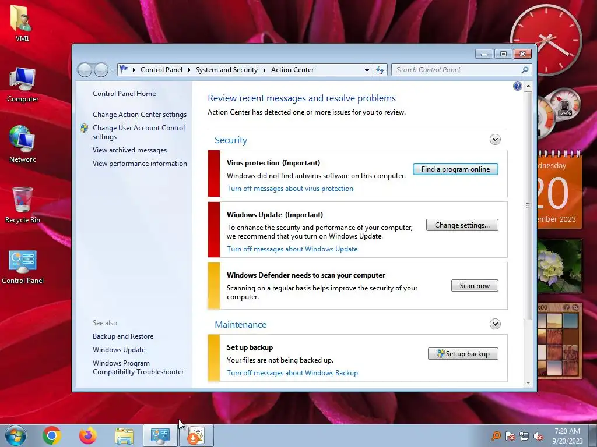The image size is (597, 447).
Task: Turn off messages about Windows Update
Action: click(292, 249)
